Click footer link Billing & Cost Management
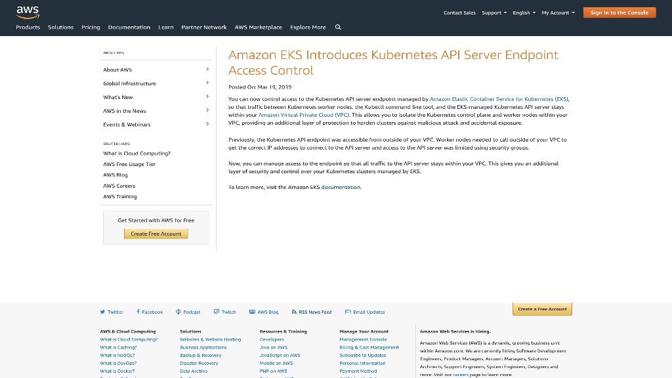Screen dimensions: 672x378 point(369,348)
